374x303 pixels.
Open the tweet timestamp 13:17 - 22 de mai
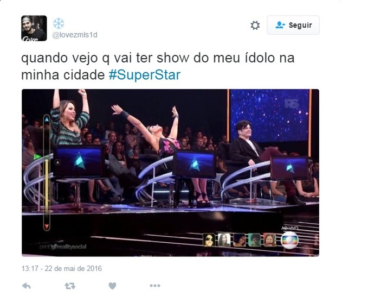62,269
